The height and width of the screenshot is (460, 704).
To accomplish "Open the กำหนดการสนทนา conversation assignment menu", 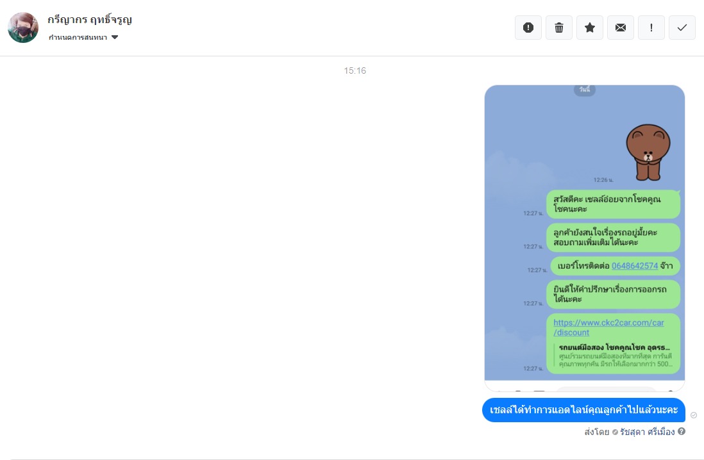I will pos(83,37).
